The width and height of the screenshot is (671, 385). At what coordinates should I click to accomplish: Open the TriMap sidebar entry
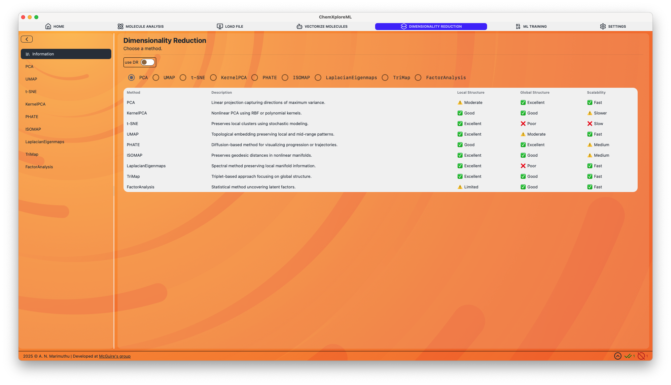coord(66,154)
